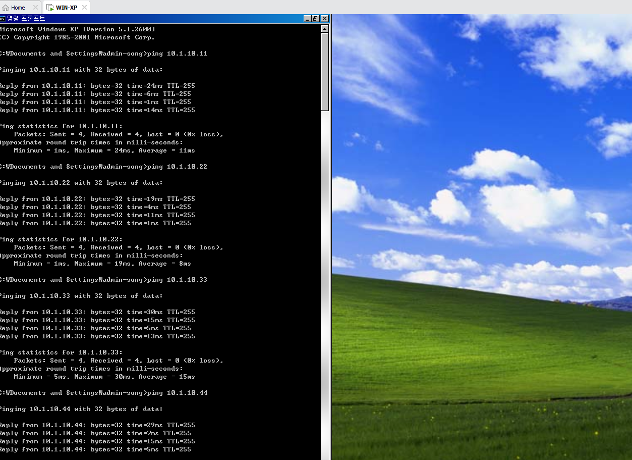This screenshot has width=632, height=460.
Task: Click 'Ping statistics for 10.1.10.11:' line
Action: (x=61, y=126)
